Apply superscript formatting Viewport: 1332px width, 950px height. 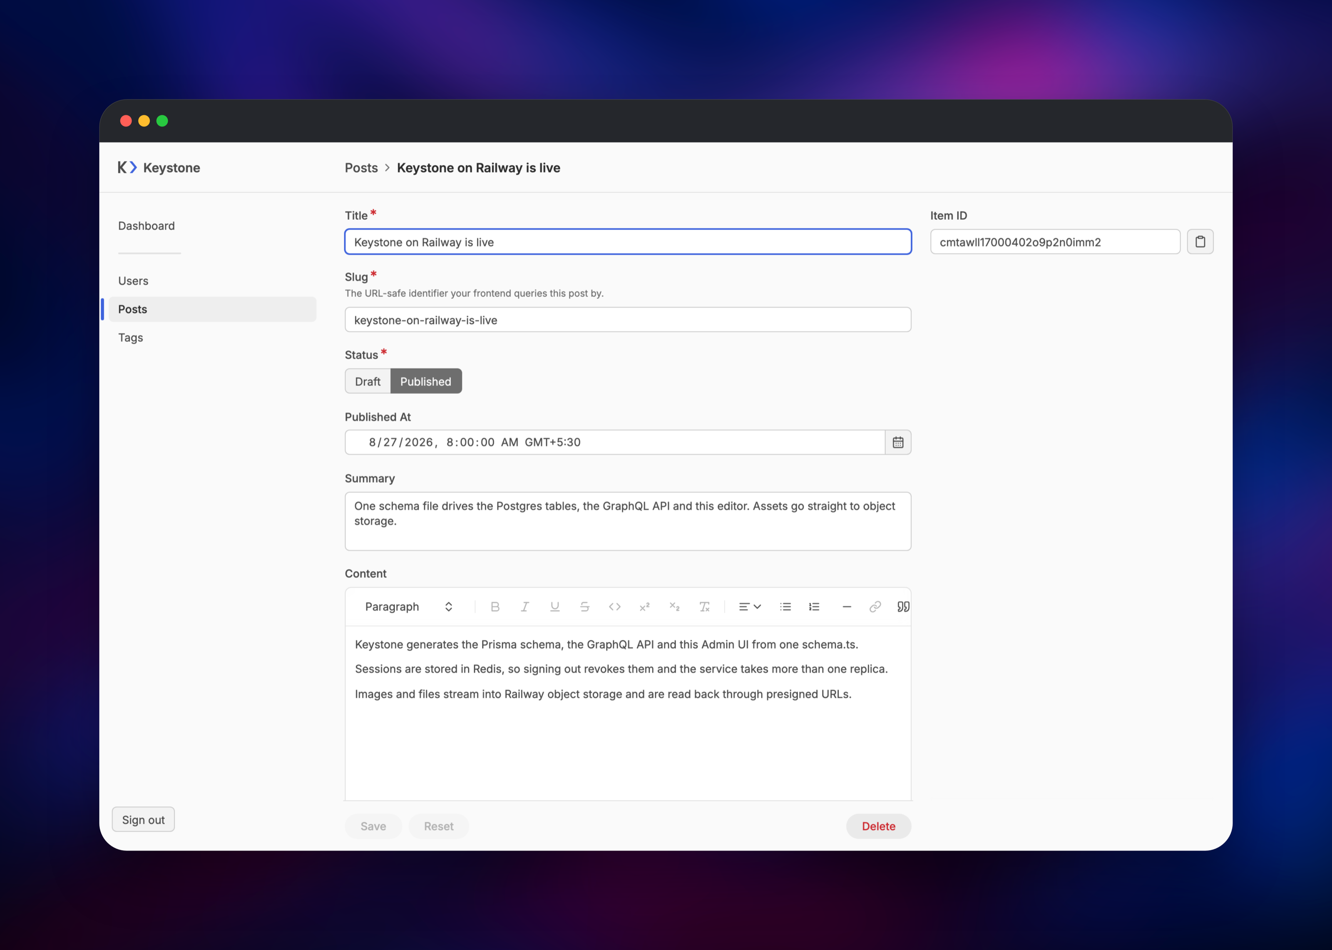[x=644, y=607]
